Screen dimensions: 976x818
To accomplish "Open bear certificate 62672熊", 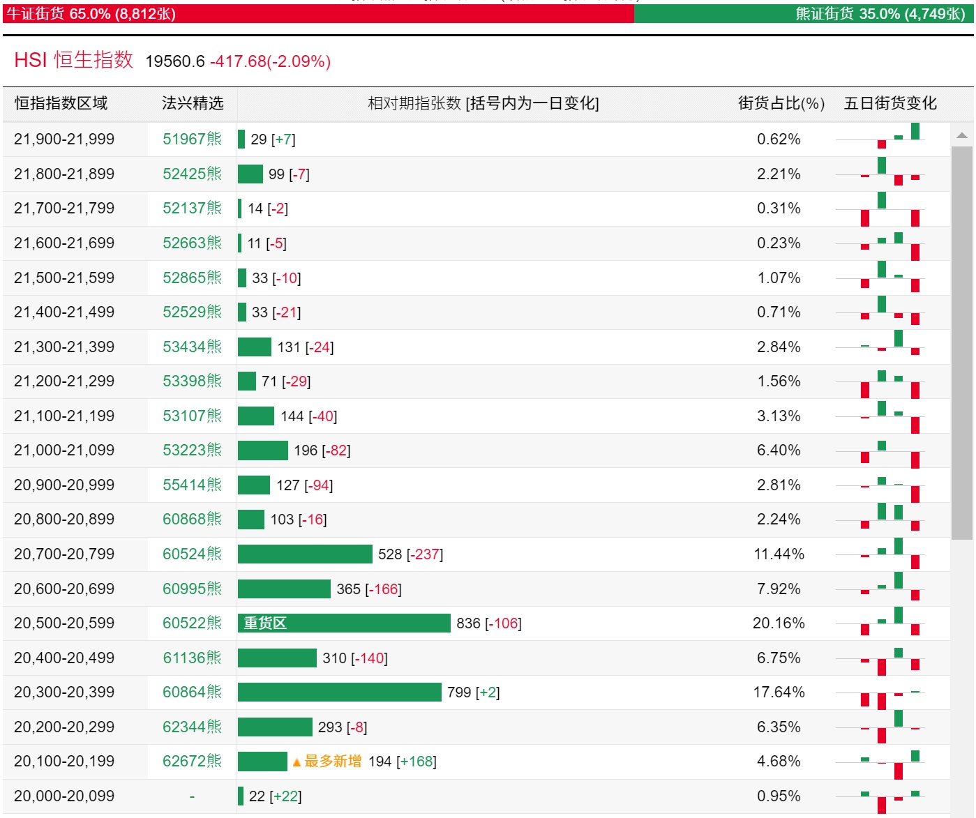I will 192,761.
